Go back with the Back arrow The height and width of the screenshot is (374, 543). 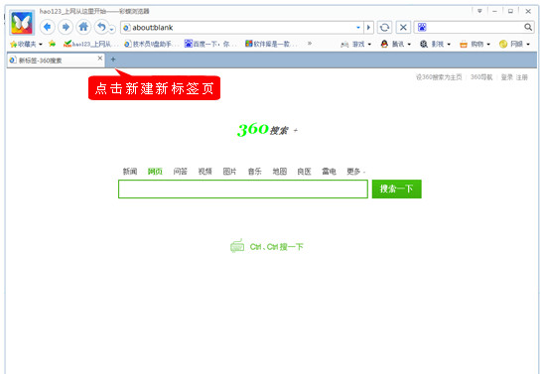pyautogui.click(x=48, y=27)
